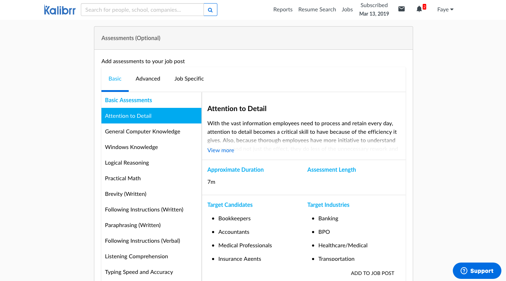Go to Resume Search
The image size is (506, 281).
[317, 10]
